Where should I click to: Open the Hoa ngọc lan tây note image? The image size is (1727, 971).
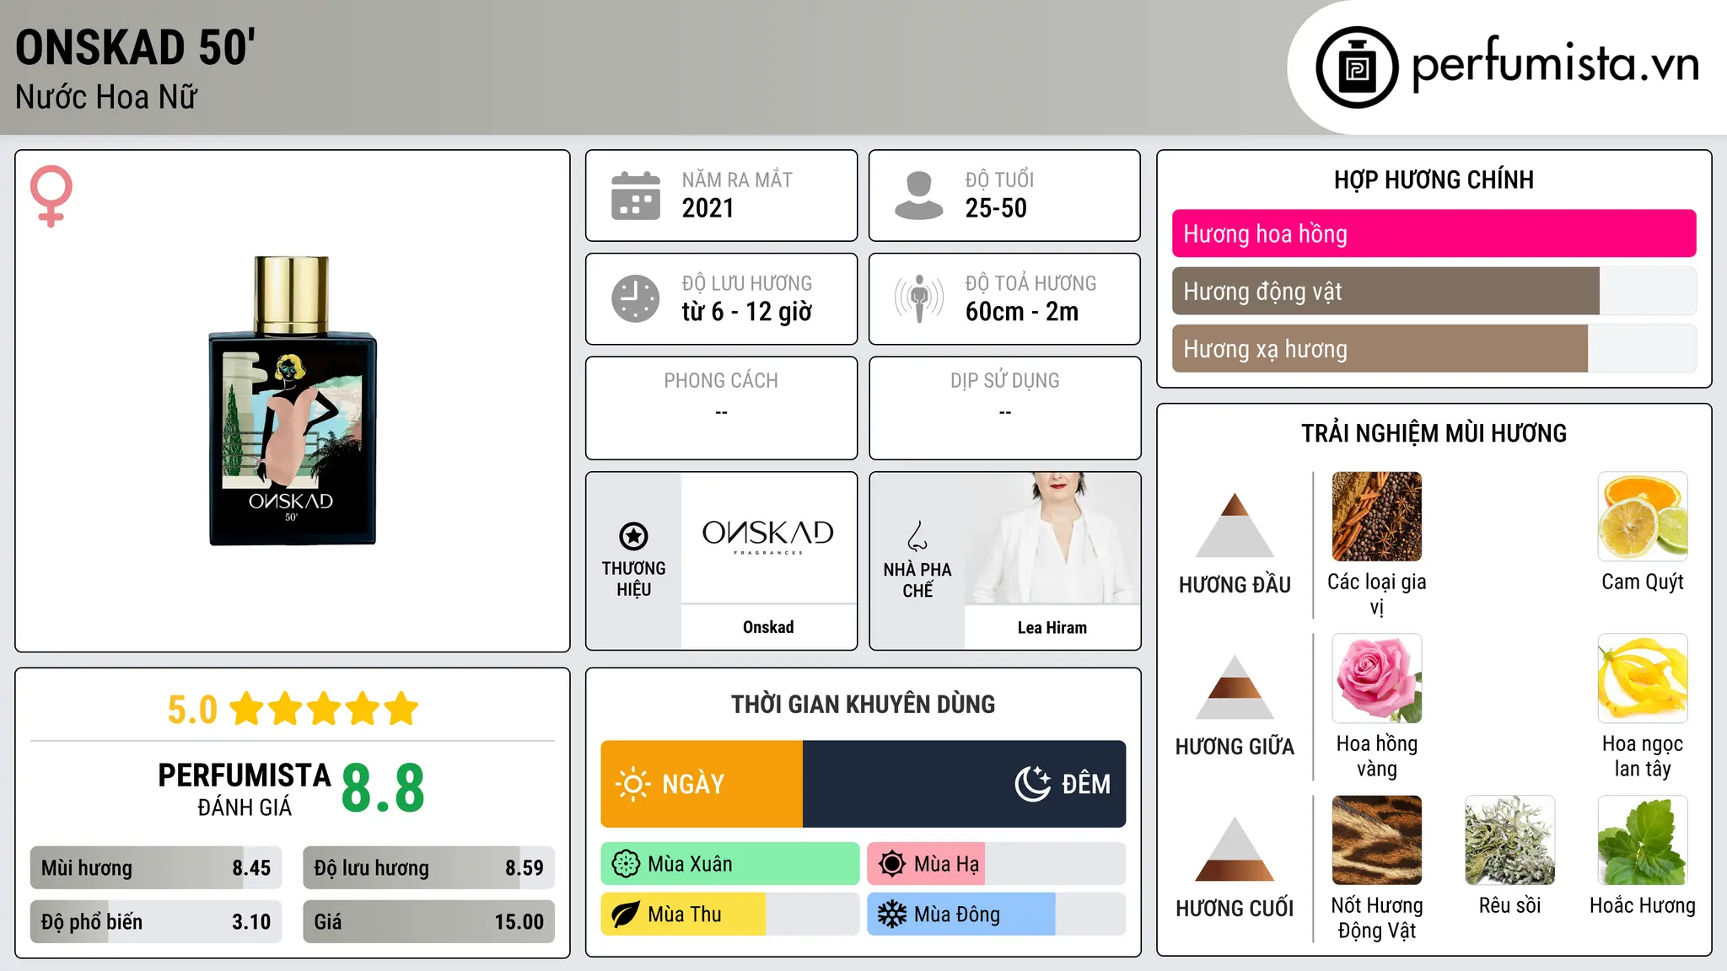point(1643,679)
